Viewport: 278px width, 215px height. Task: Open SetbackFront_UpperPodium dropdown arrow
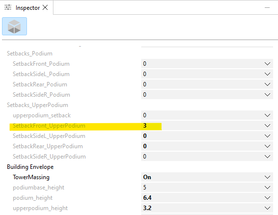267,126
